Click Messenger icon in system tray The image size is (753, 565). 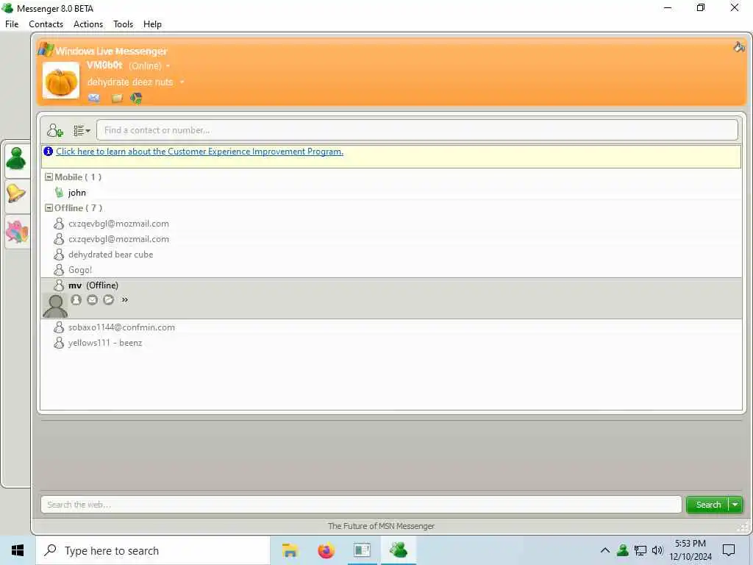(623, 550)
